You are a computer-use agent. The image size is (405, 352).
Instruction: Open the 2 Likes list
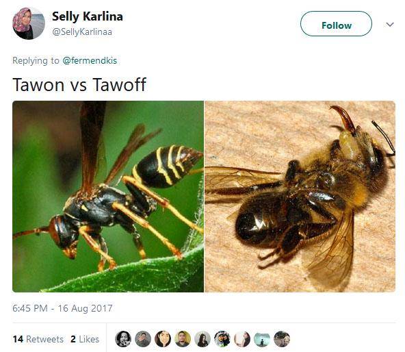(x=85, y=339)
